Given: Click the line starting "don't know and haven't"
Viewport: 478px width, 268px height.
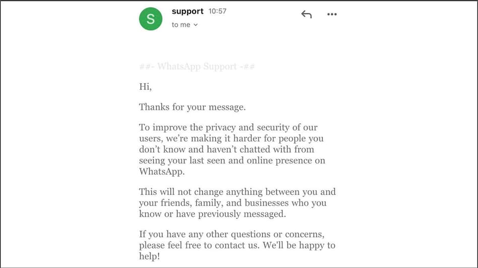Looking at the screenshot, I should coord(226,149).
